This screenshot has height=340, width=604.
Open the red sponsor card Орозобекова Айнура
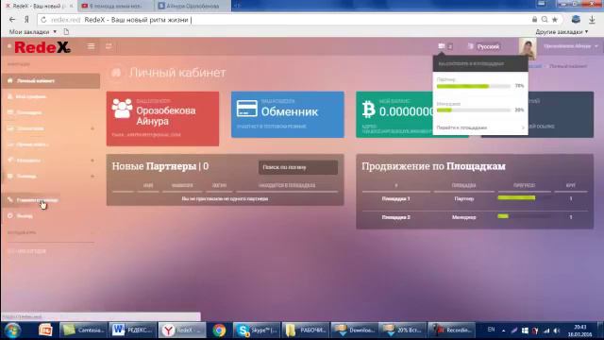tap(162, 119)
